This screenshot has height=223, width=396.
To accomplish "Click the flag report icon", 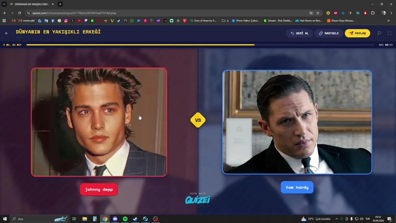I will coord(379,33).
